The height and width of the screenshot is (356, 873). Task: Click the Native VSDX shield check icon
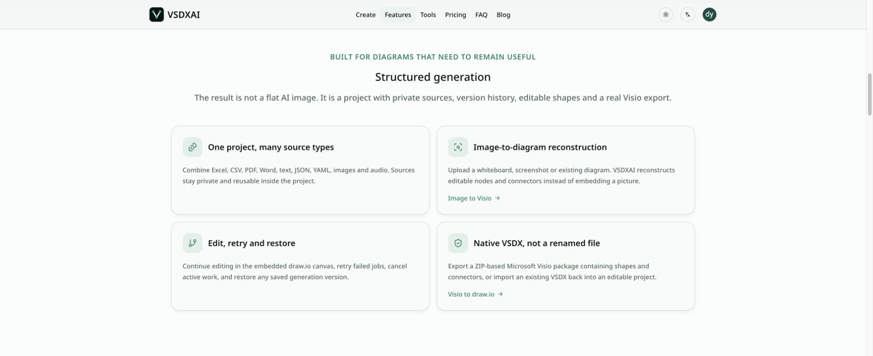(458, 243)
